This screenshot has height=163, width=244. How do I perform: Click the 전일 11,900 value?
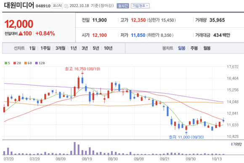pyautogui.click(x=99, y=20)
